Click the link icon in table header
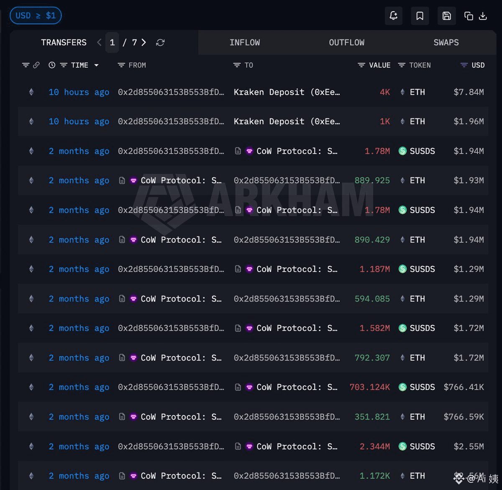 (x=36, y=65)
